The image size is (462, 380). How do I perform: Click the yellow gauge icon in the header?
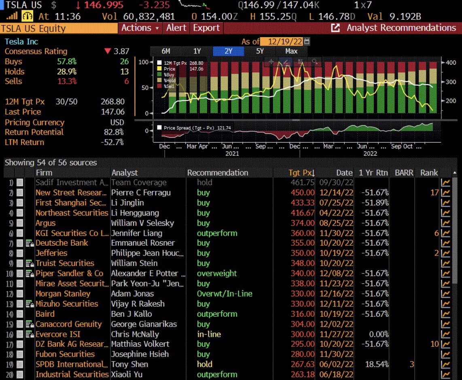point(28,17)
